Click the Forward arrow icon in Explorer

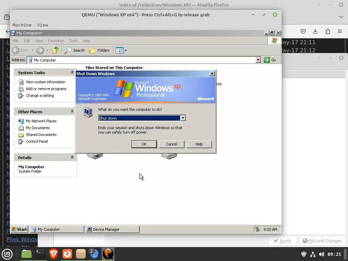tap(40, 50)
